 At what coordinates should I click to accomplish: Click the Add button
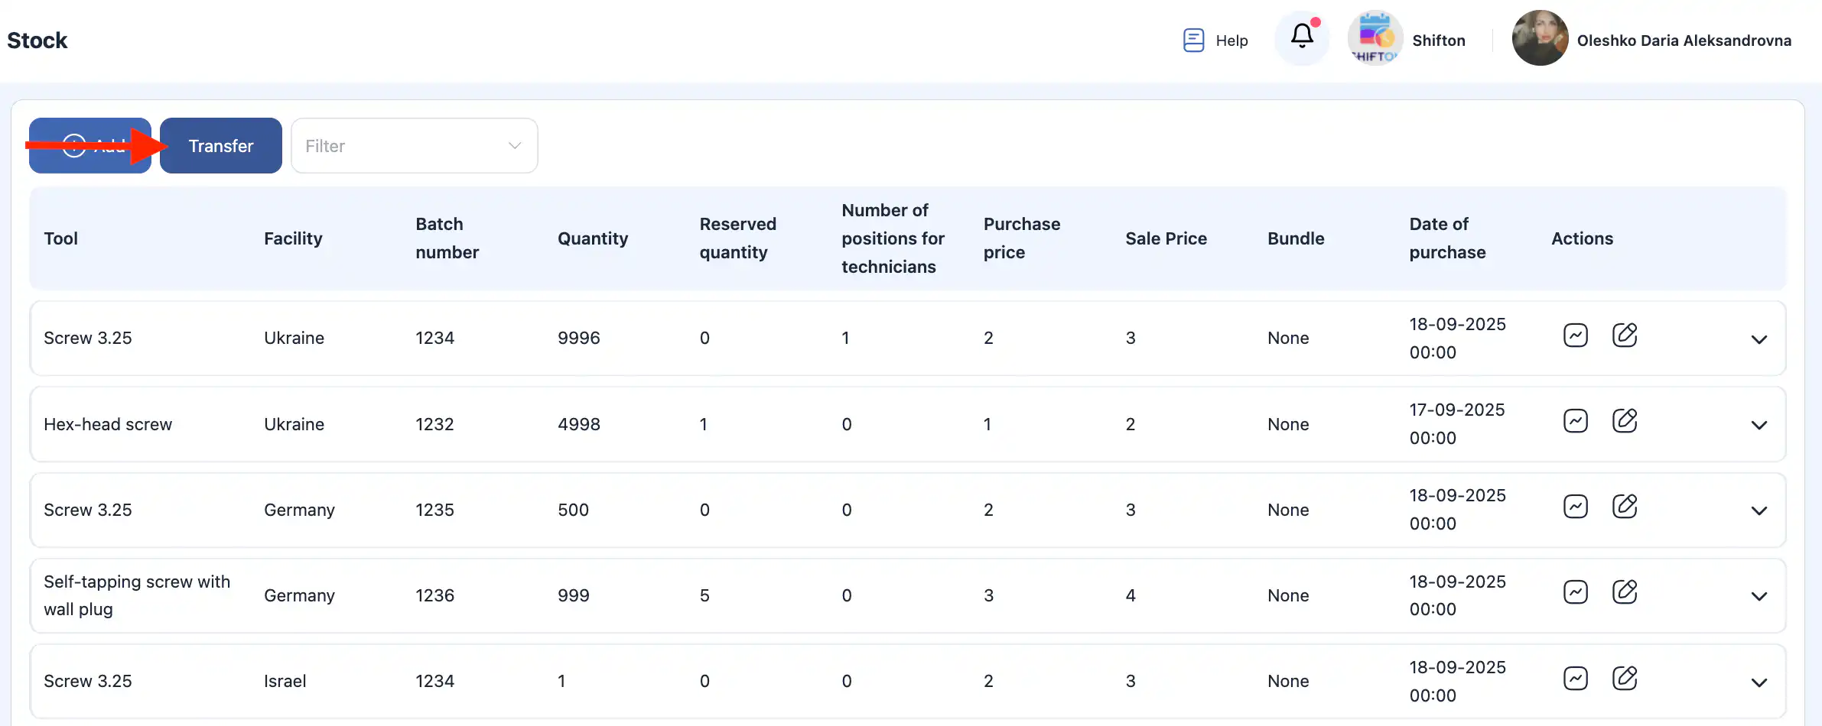[x=90, y=146]
